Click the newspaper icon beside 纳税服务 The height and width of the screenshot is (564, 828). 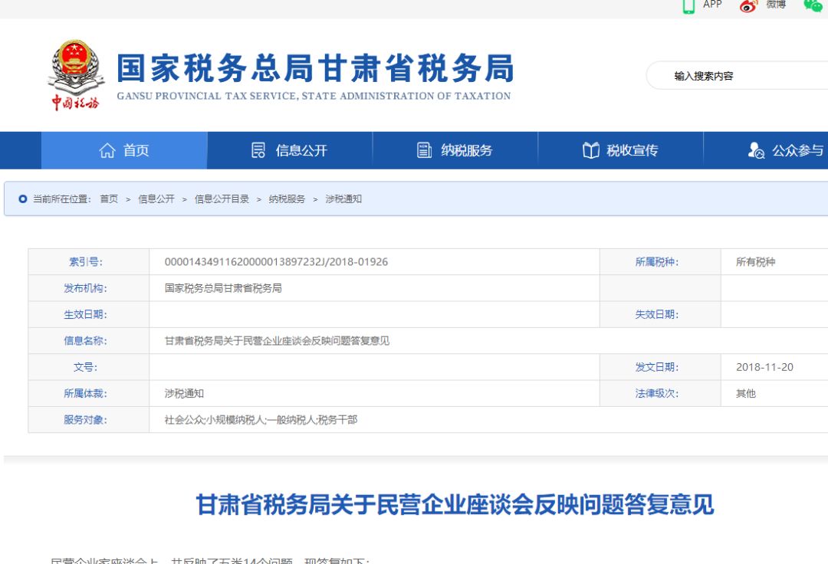424,151
